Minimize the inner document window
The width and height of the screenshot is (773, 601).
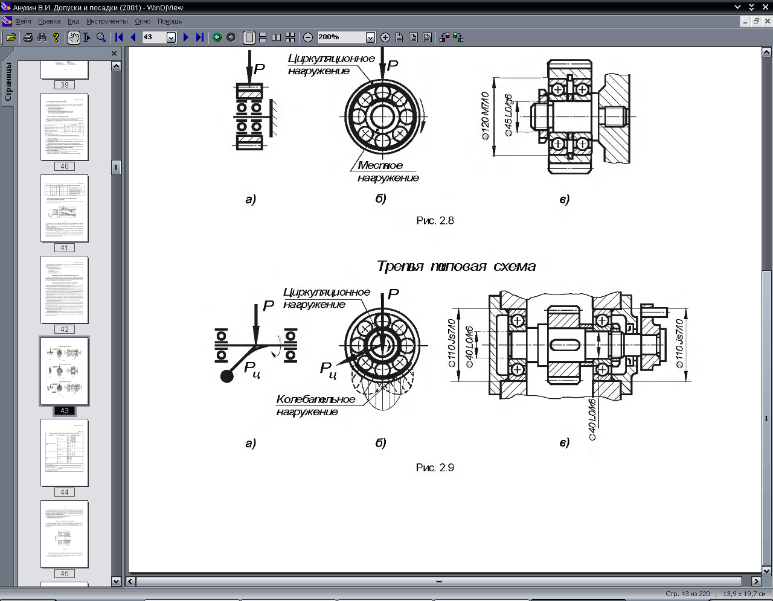click(745, 21)
